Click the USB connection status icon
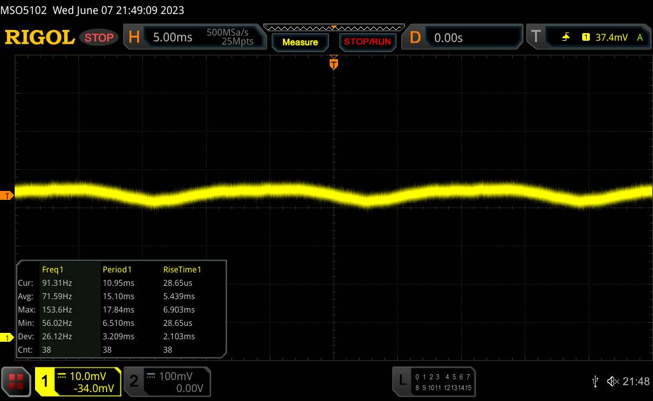The width and height of the screenshot is (653, 401). (x=595, y=381)
